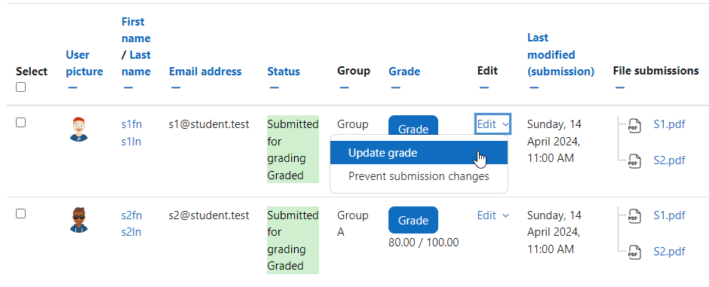Check the select box for student s1fn
This screenshot has height=287, width=709.
[x=21, y=122]
